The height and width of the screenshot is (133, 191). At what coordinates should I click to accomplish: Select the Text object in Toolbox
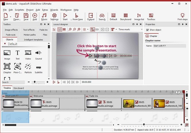[18, 55]
